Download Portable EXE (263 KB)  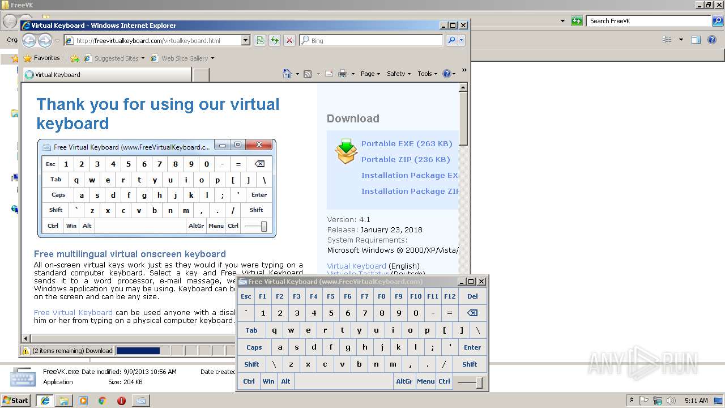407,143
